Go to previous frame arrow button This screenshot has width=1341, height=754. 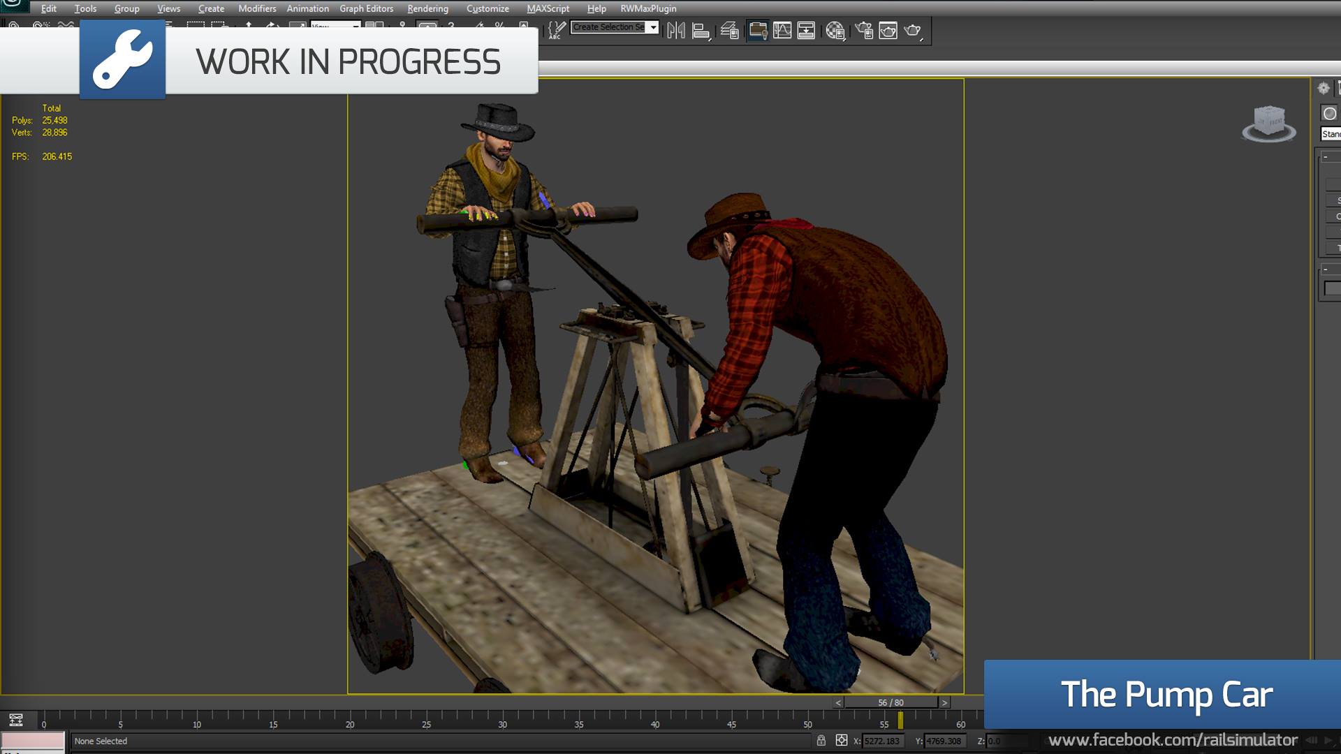pyautogui.click(x=838, y=703)
